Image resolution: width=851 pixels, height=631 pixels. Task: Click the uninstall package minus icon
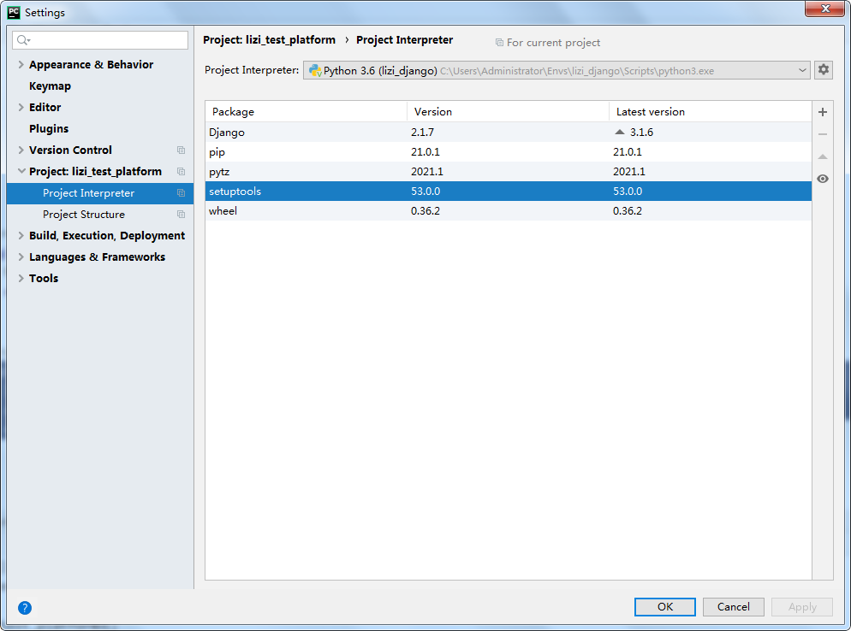[x=822, y=134]
